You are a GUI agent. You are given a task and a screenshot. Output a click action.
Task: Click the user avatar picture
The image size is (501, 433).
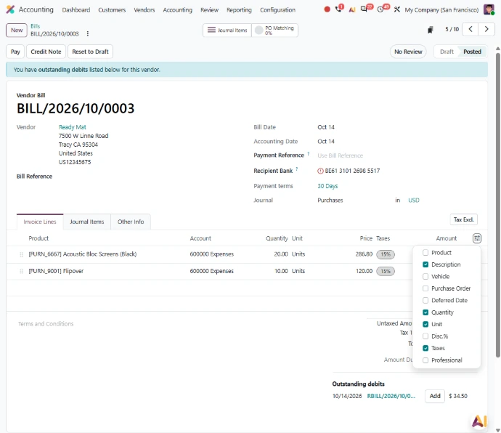tap(489, 9)
